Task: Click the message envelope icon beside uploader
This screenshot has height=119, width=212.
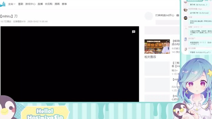Action: pos(178,15)
